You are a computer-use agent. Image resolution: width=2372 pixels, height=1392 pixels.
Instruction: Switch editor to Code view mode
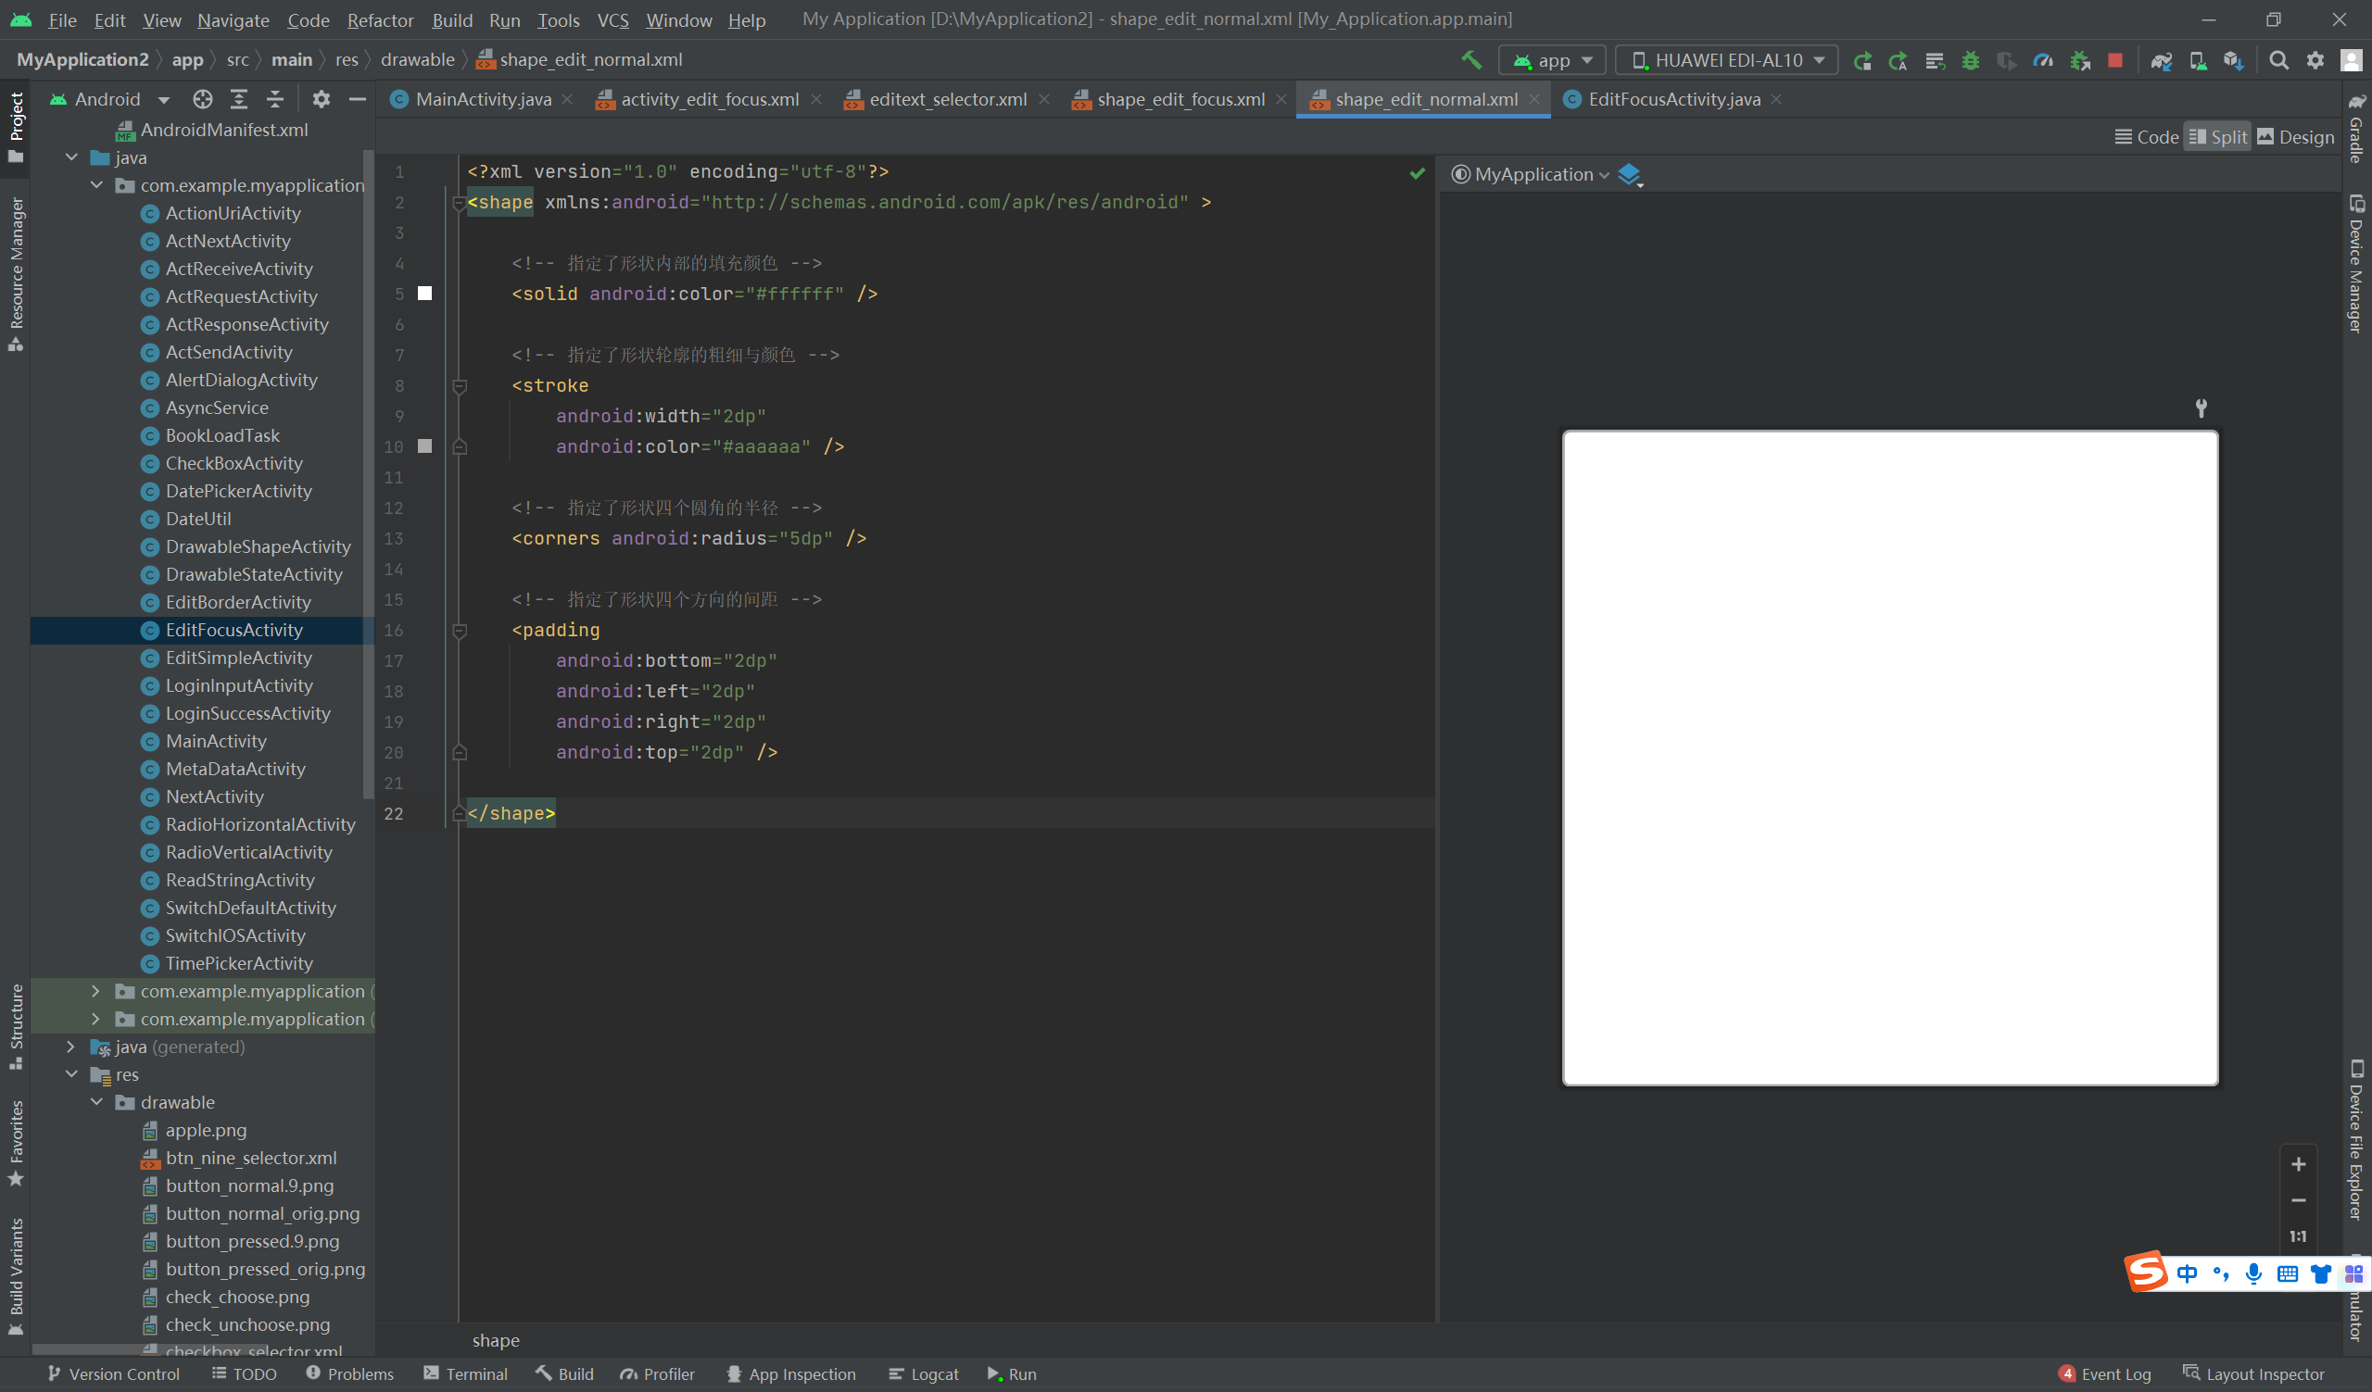pyautogui.click(x=2146, y=137)
